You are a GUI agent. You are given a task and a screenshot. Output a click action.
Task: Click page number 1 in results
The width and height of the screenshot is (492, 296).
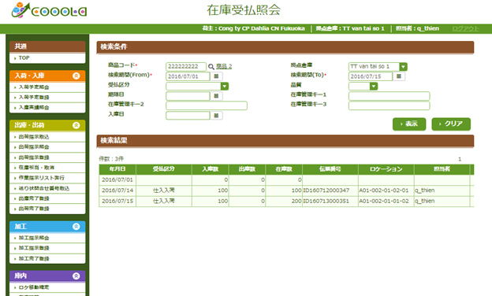(x=460, y=159)
